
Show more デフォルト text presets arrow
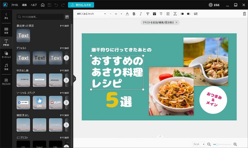pos(66,58)
